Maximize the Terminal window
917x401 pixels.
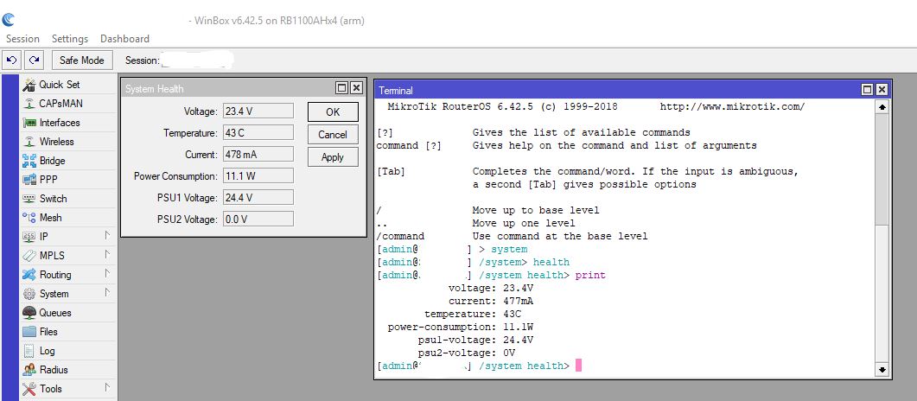868,90
